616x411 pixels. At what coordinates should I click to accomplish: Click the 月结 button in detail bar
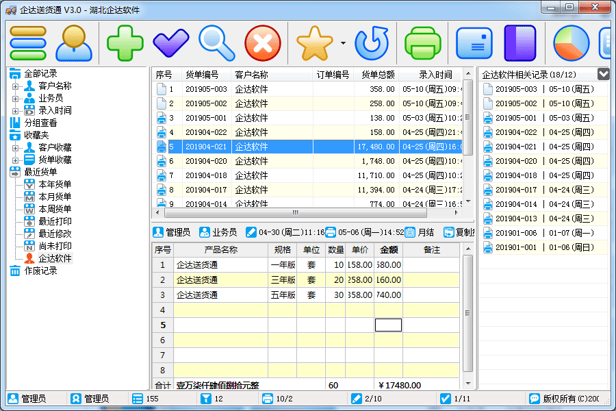click(x=419, y=232)
